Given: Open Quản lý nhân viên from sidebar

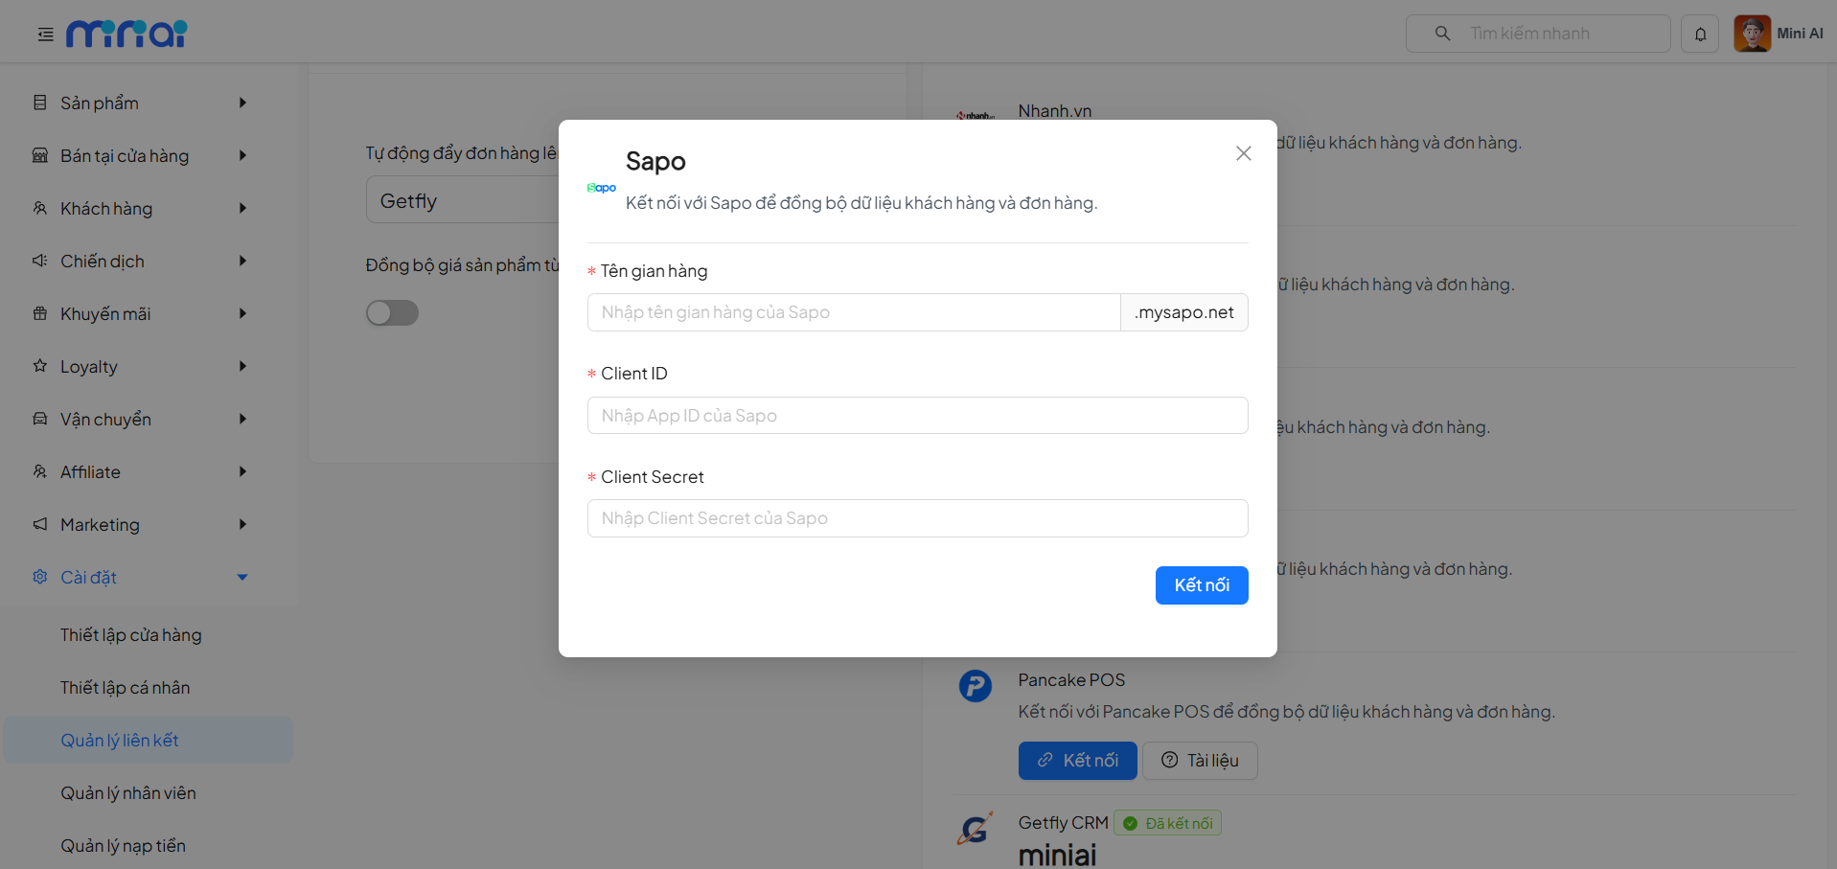Looking at the screenshot, I should click(x=127, y=792).
